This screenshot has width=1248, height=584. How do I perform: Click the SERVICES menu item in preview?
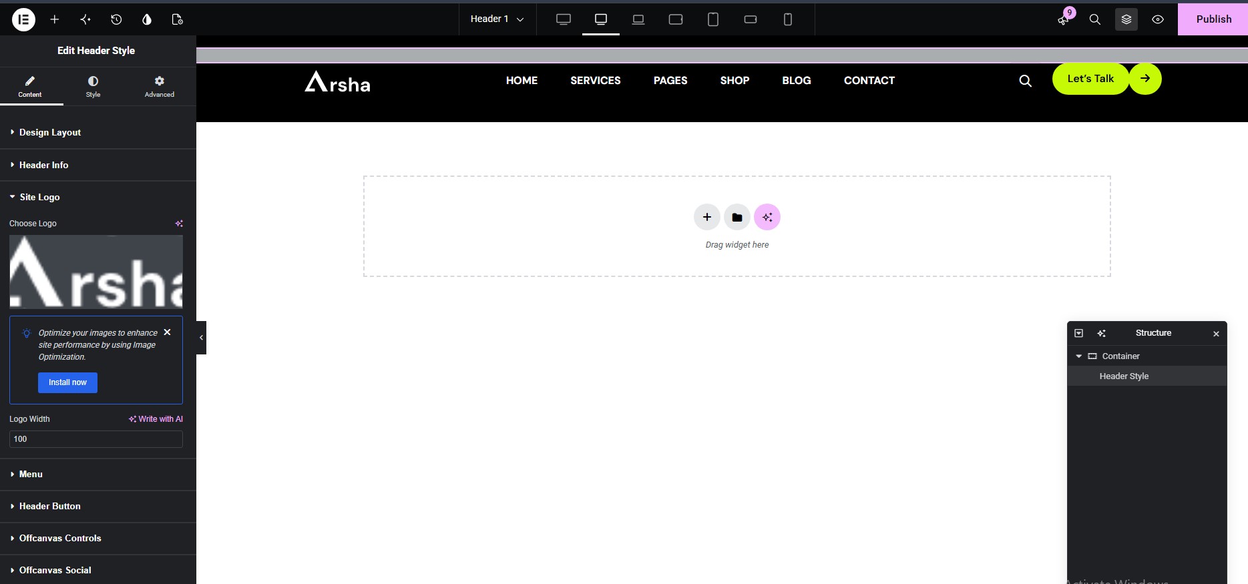coord(596,80)
